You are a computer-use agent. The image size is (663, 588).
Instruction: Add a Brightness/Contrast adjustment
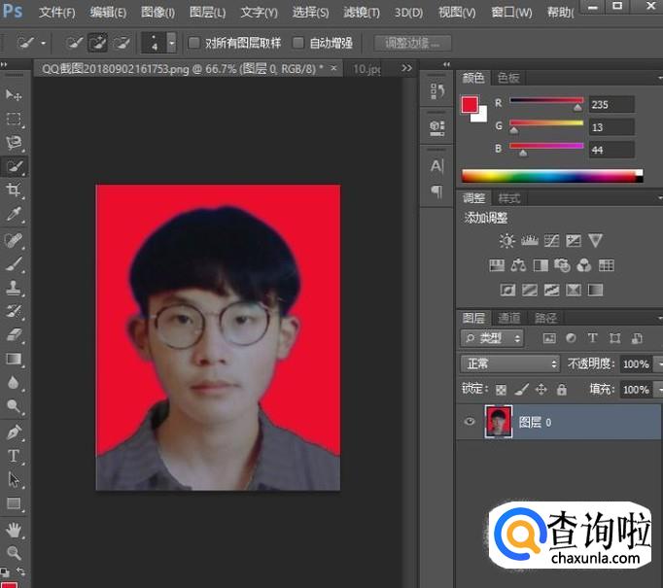pyautogui.click(x=506, y=241)
